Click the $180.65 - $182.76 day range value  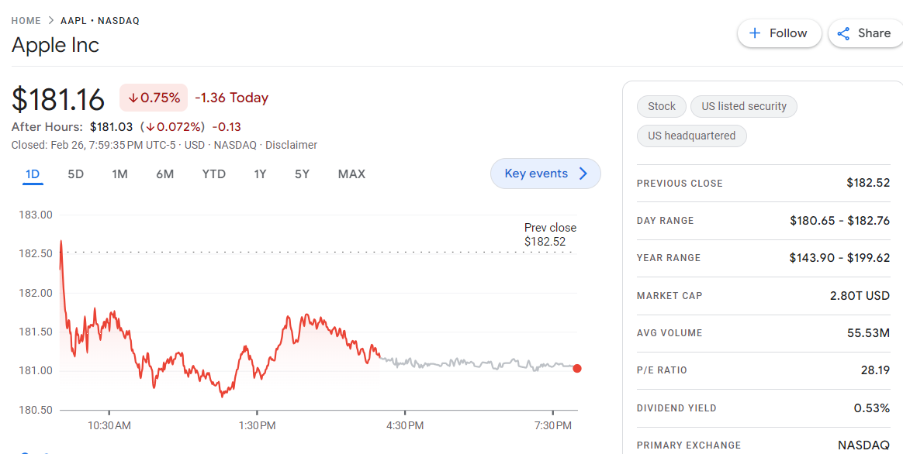click(x=839, y=220)
